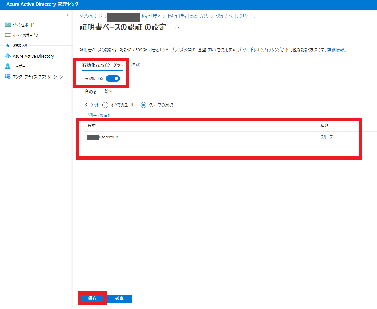Click the 破棄 button

(x=119, y=298)
